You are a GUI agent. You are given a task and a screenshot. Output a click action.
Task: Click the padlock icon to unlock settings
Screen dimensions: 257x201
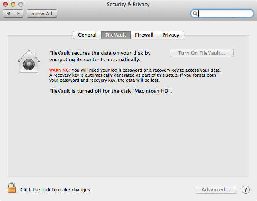pyautogui.click(x=12, y=188)
